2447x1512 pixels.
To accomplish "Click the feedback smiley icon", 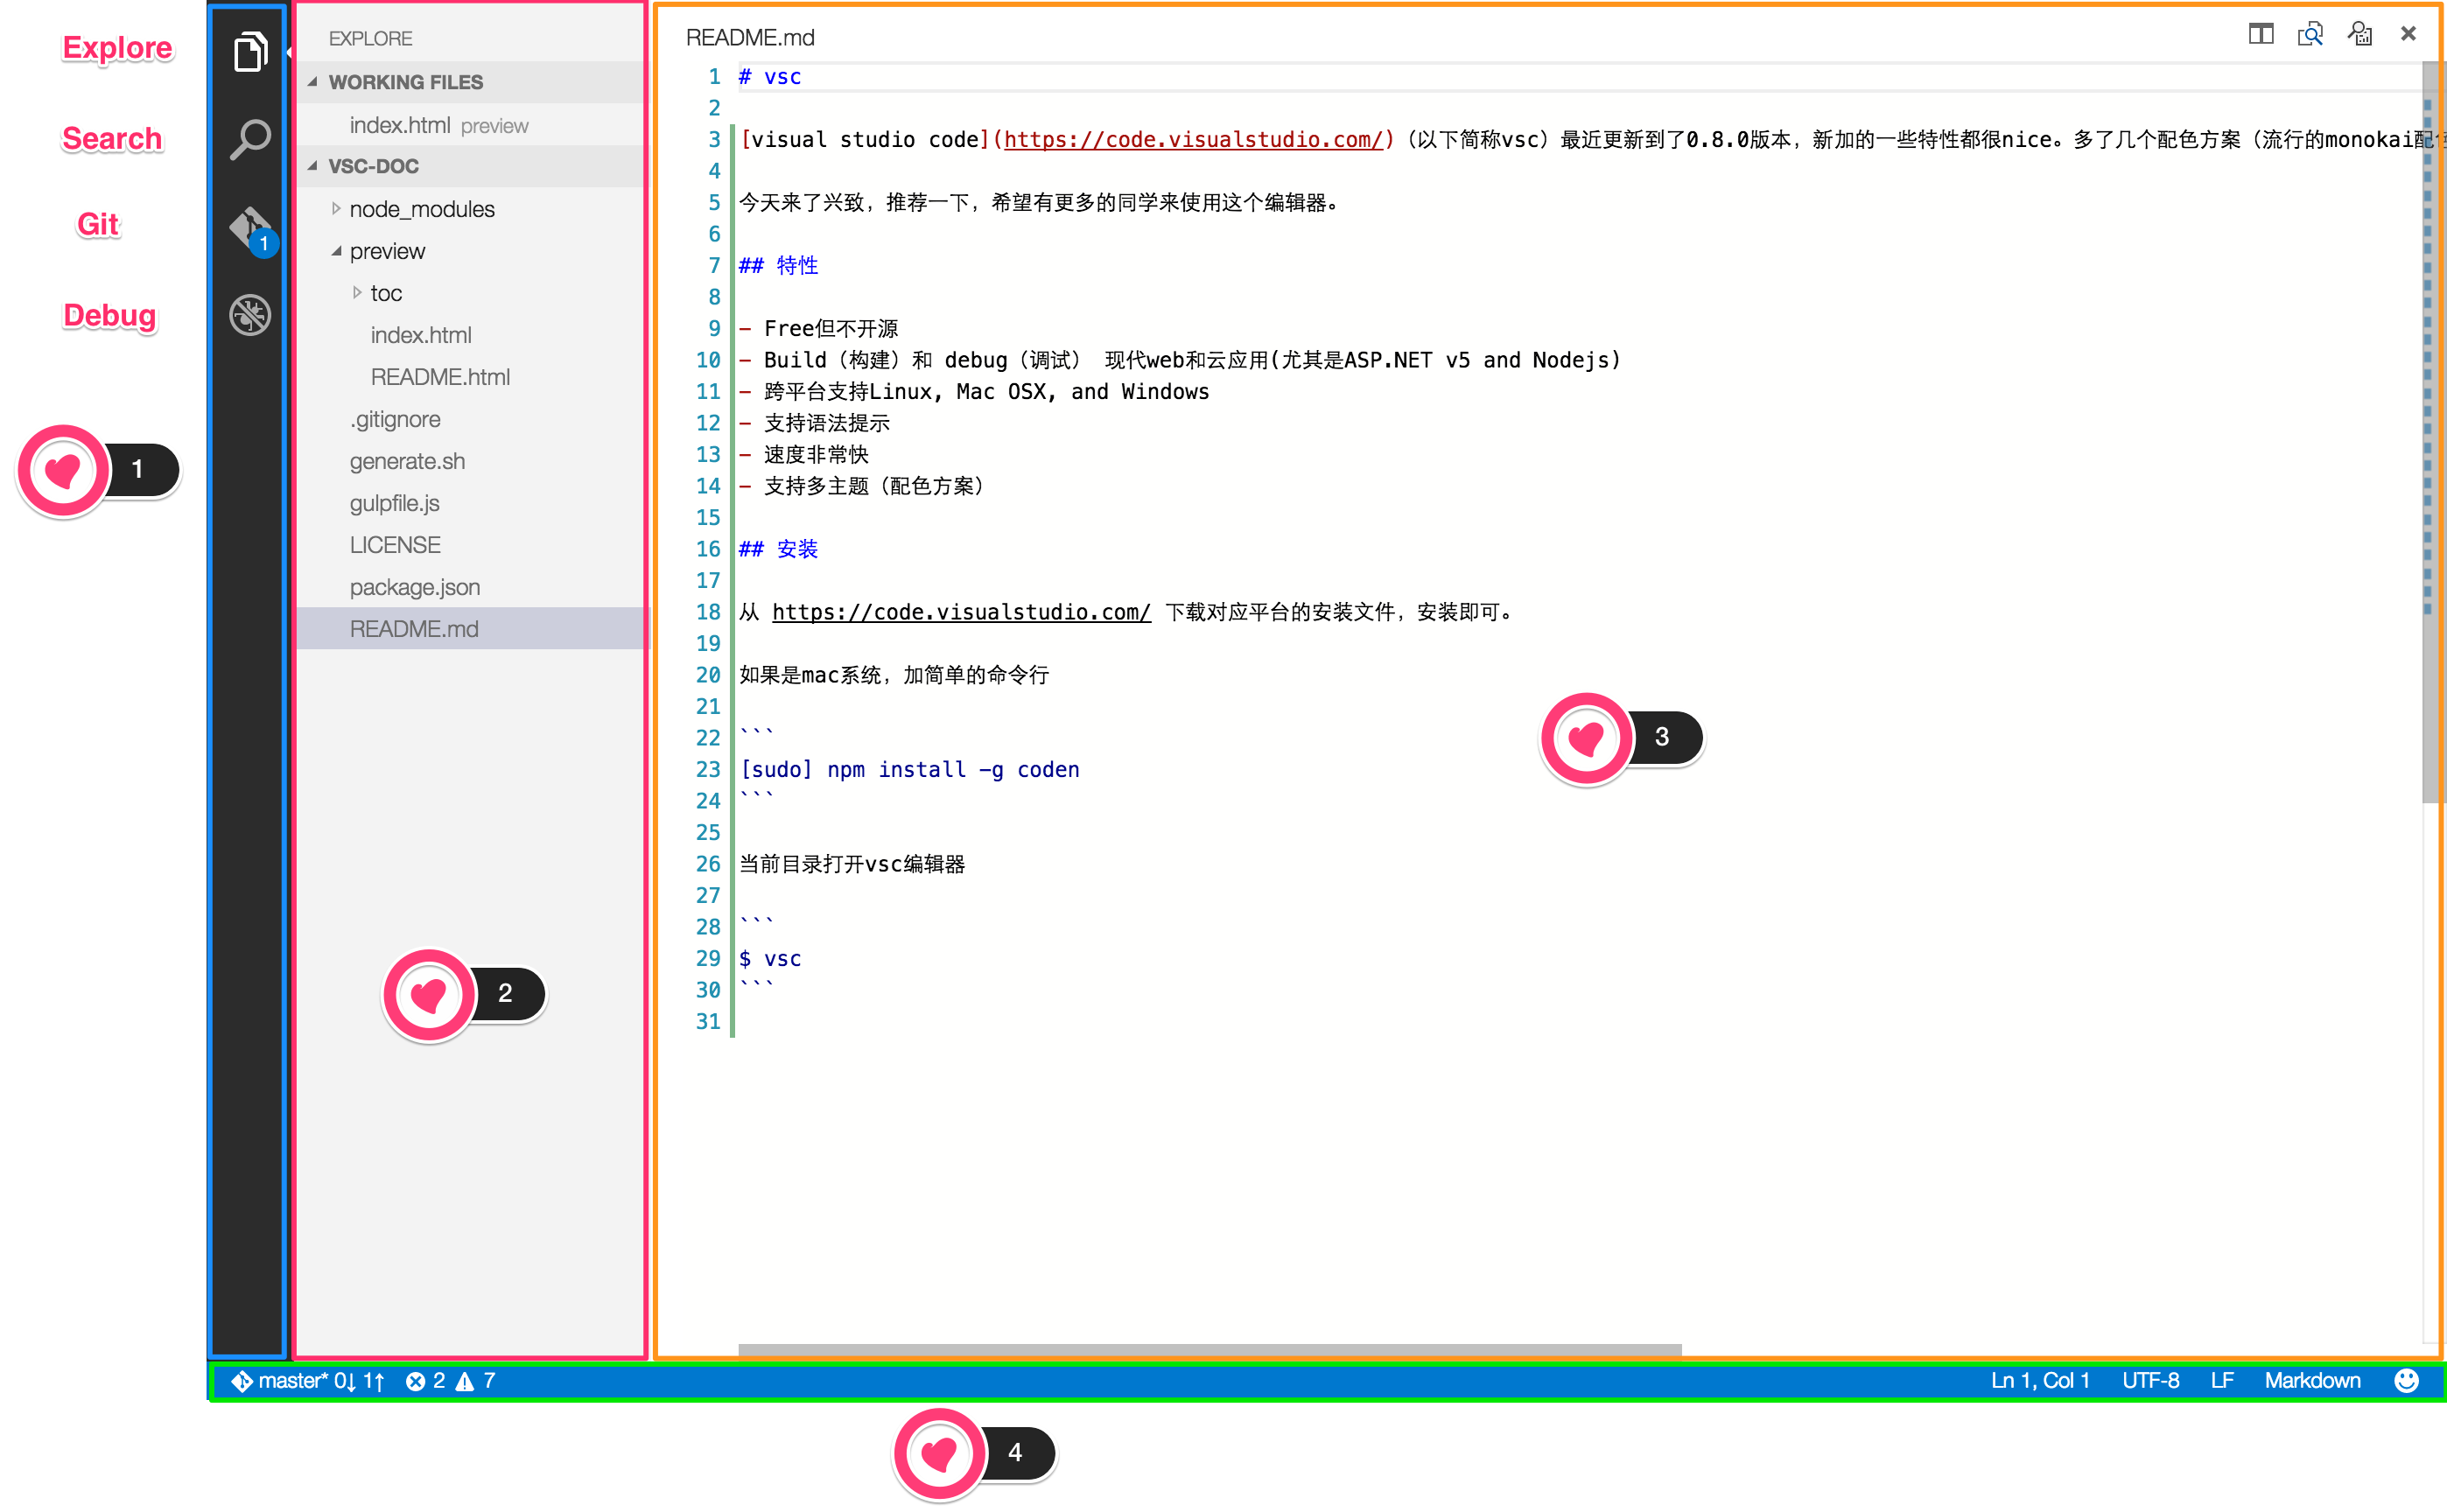I will tap(2406, 1380).
